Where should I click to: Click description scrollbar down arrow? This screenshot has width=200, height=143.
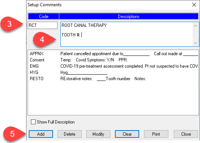(195, 43)
